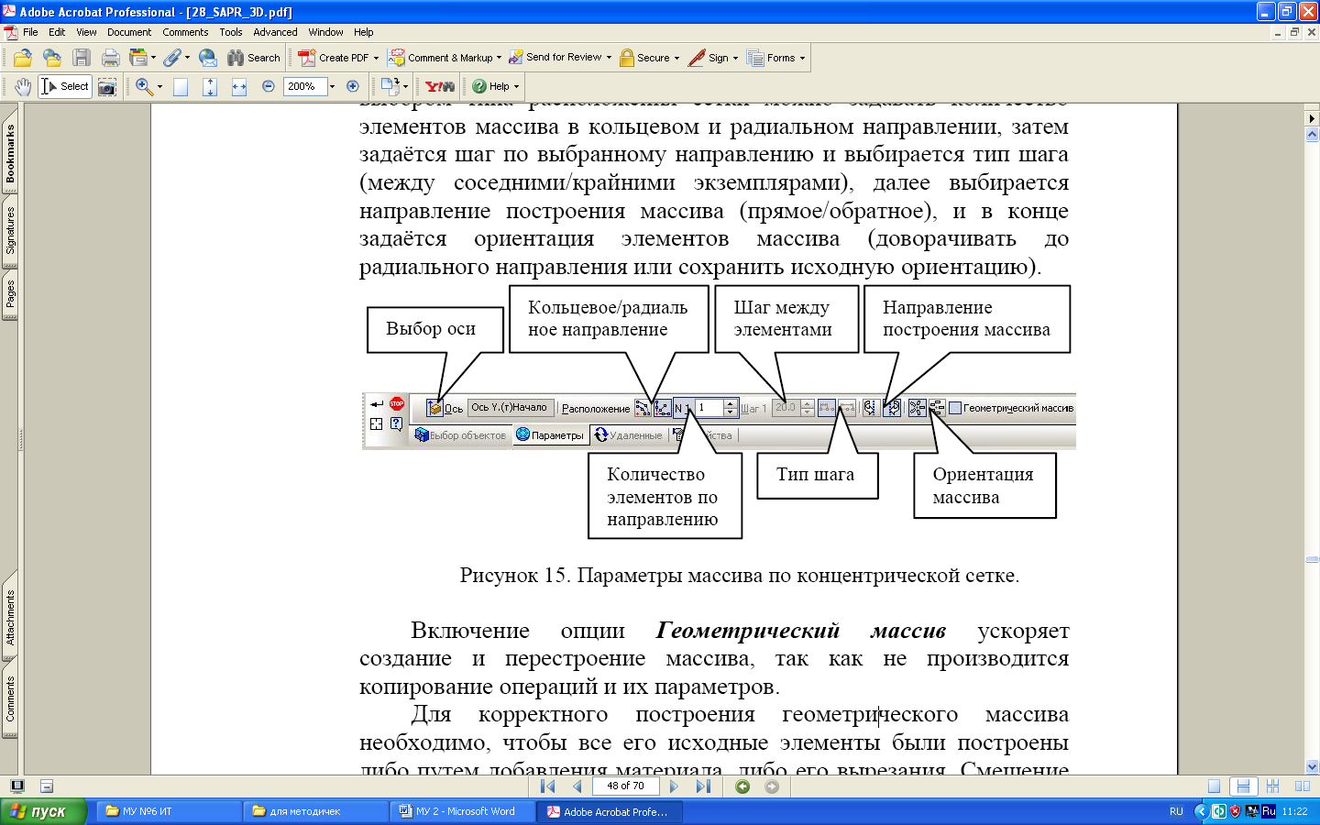
Task: Open the Advanced menu
Action: tap(275, 32)
